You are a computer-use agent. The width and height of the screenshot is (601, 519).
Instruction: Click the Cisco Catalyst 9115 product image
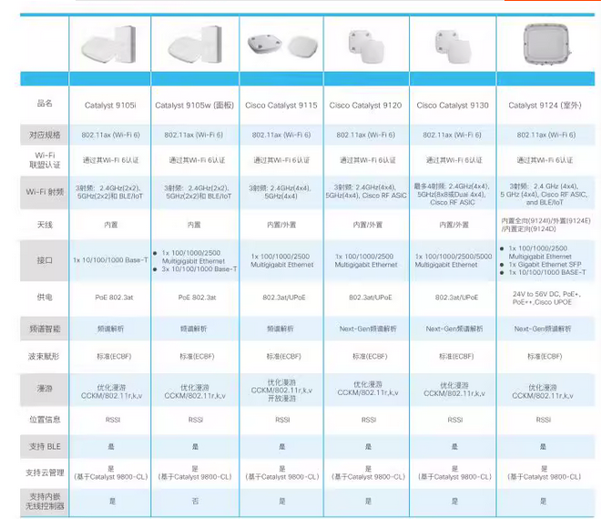coord(283,46)
